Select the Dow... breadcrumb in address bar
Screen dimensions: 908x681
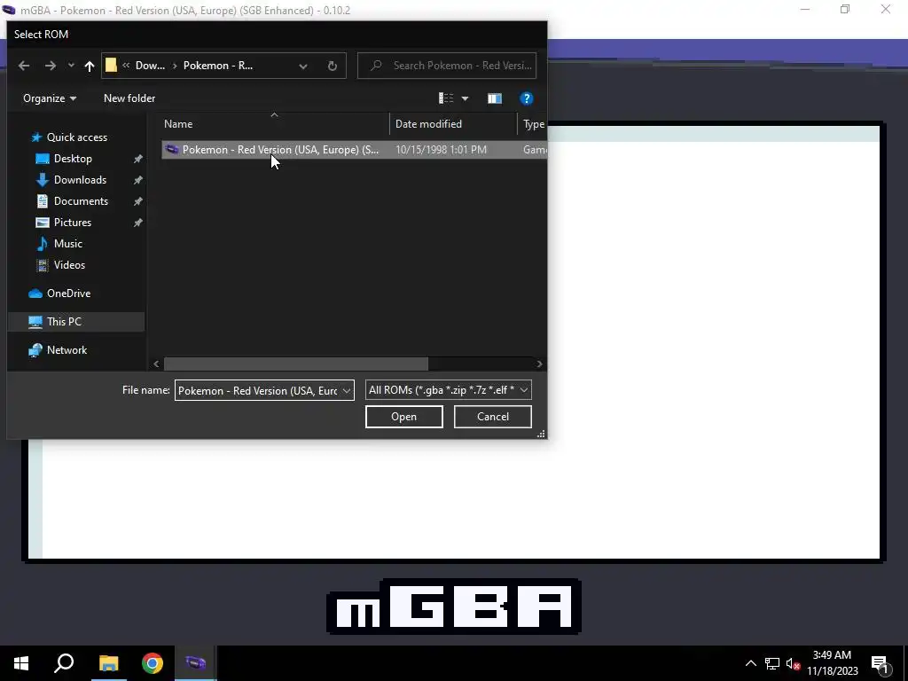[x=150, y=66]
